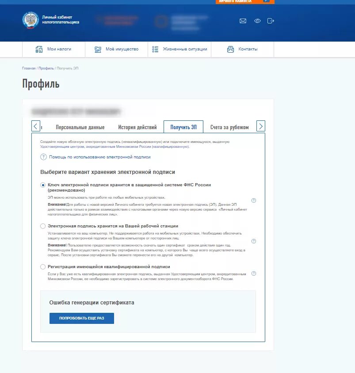The height and width of the screenshot is (373, 355).
Task: Open Моё имущество menu section
Action: pos(116,49)
